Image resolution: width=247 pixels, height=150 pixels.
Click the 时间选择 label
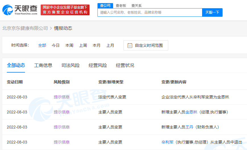(20, 45)
